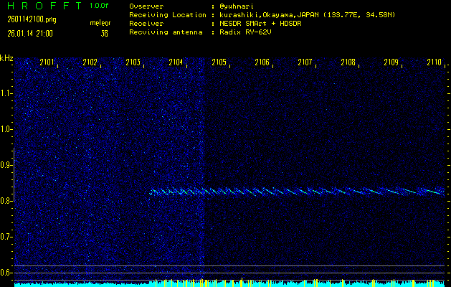Select the 2105 time marker
451x287 pixels.
pos(219,63)
